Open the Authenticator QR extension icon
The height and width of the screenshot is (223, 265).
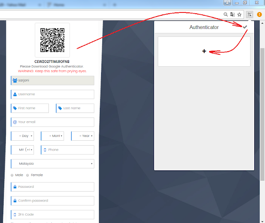pos(249,14)
